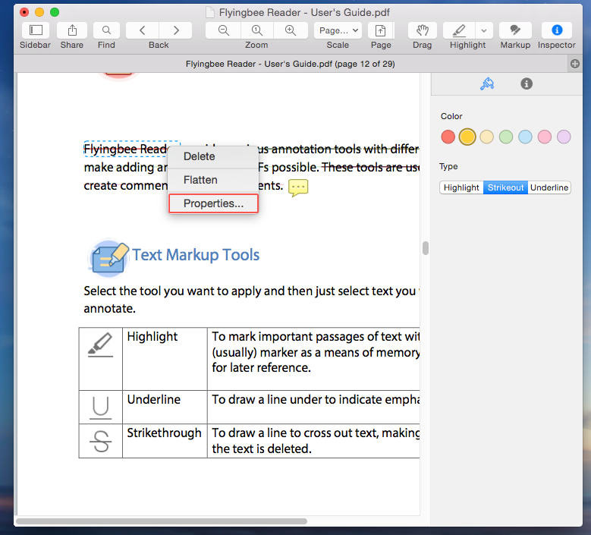The image size is (591, 535).
Task: Click the strikethrough S icon in table
Action: pos(101,441)
